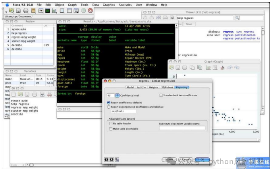Viewport: 272px width, 172px height.
Task: Click the Print icon in Viewer window
Action: click(x=165, y=18)
